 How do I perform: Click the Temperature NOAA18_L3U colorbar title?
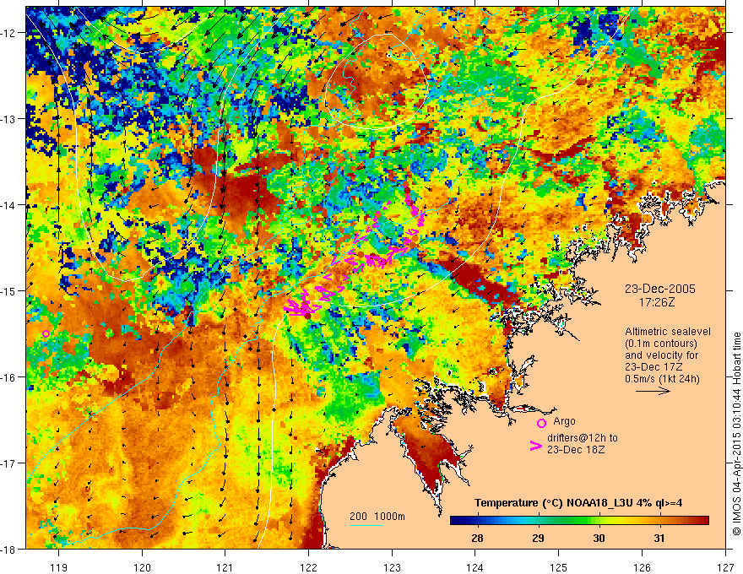point(578,503)
